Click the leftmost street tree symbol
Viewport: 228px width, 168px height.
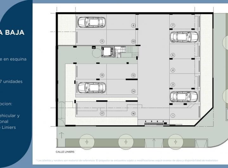(x=87, y=142)
